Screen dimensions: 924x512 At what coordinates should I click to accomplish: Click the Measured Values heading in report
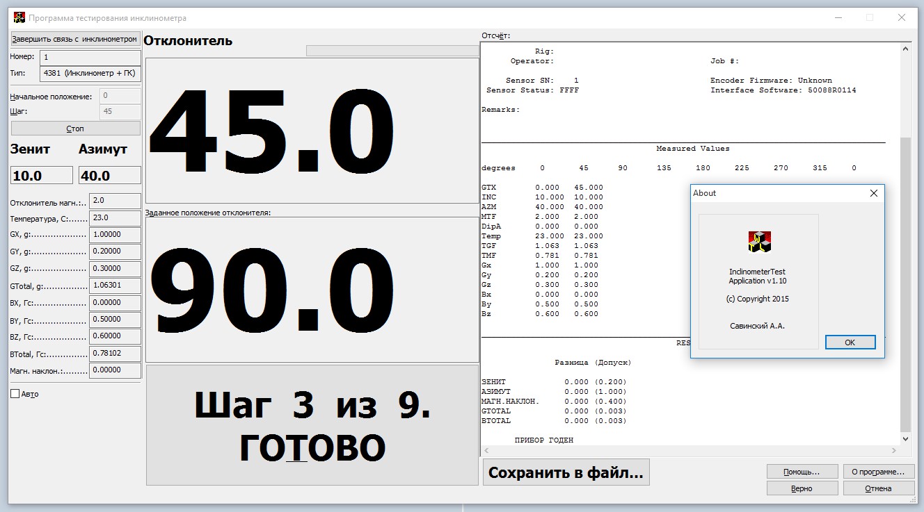(693, 149)
